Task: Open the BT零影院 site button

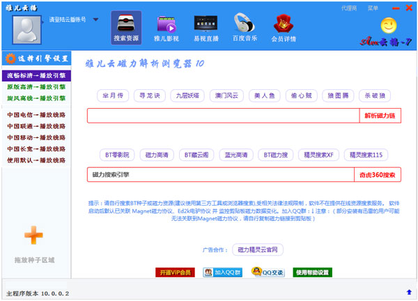Action: pyautogui.click(x=117, y=155)
